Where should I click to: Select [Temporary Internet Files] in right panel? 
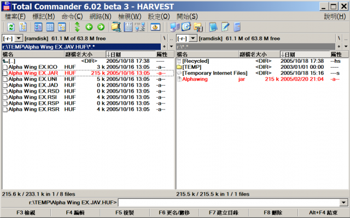coord(262,73)
